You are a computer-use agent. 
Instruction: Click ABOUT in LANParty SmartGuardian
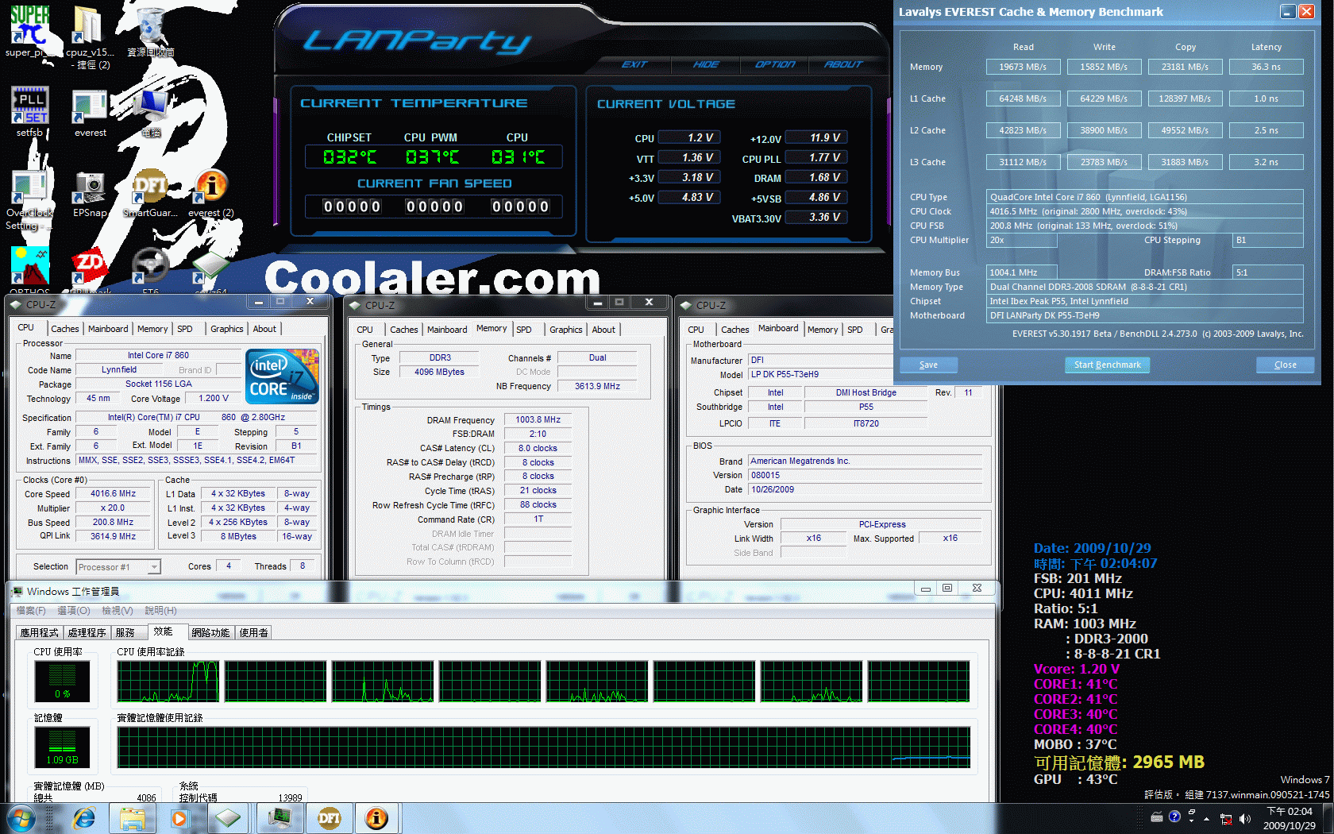843,64
